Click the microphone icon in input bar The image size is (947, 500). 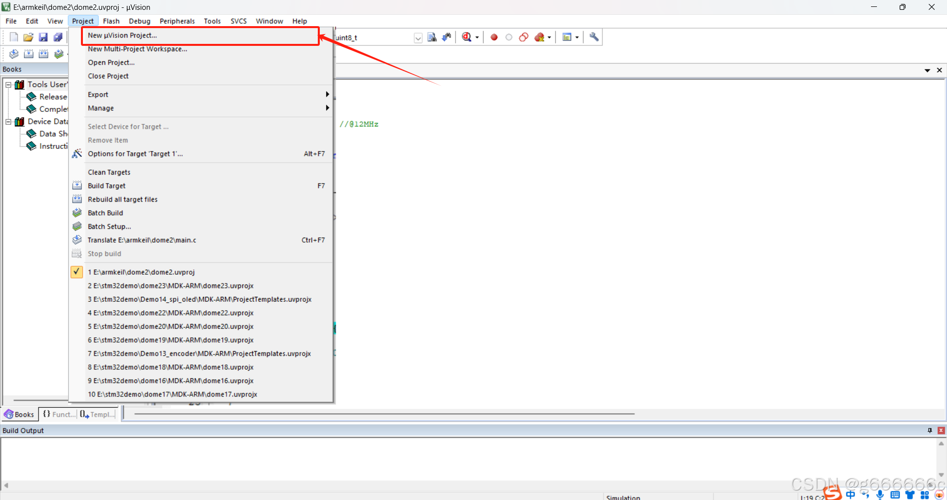[880, 495]
